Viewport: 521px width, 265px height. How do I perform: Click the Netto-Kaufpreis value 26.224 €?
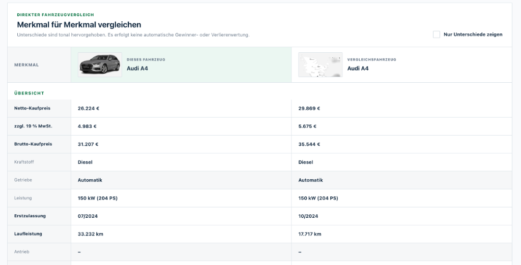tap(89, 109)
